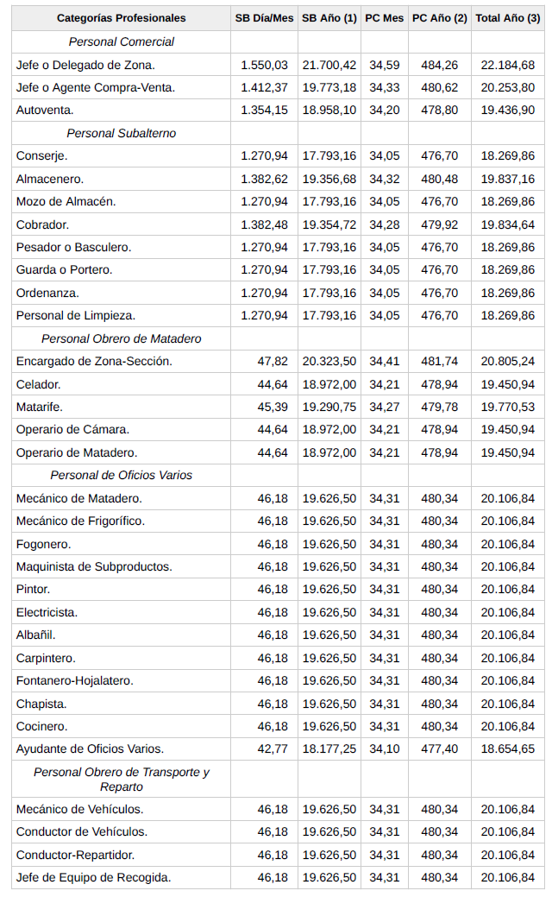Click the Personal de Oficios Varios heading
The width and height of the screenshot is (552, 897).
click(x=121, y=475)
